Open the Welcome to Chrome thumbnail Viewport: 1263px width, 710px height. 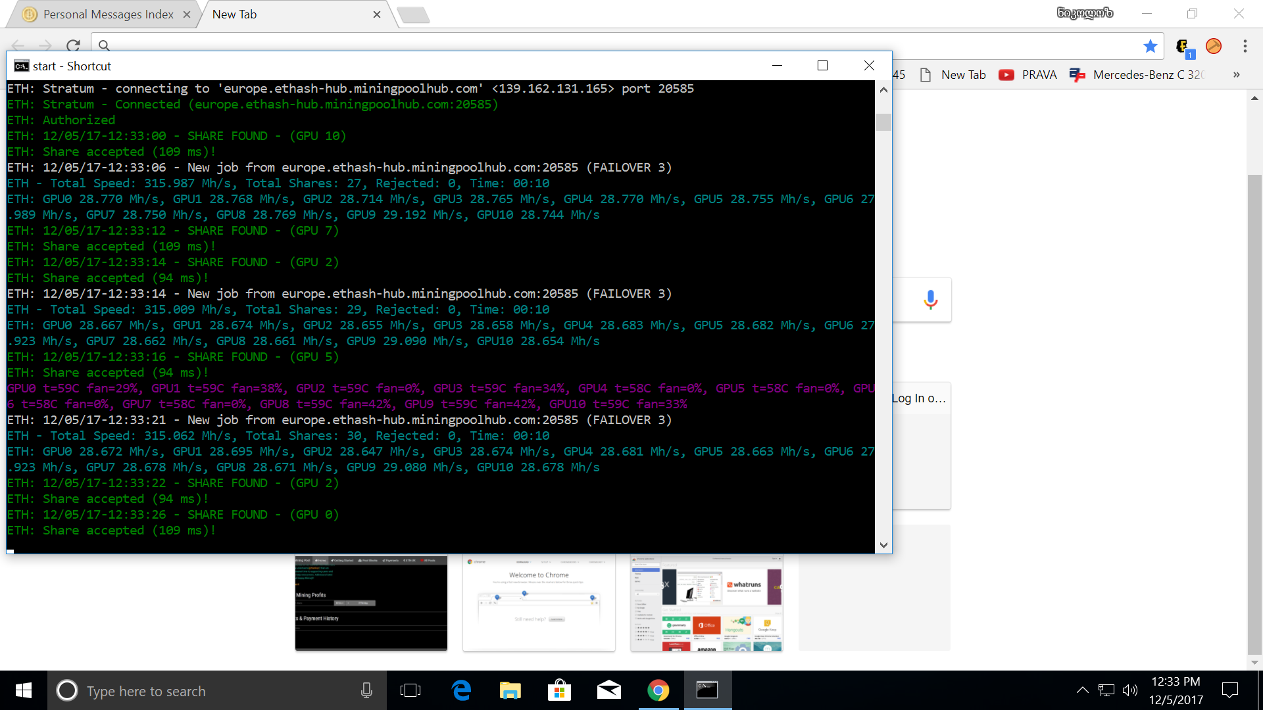(539, 603)
